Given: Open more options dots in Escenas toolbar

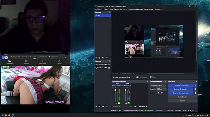Looking at the screenshot, I should (111, 58).
